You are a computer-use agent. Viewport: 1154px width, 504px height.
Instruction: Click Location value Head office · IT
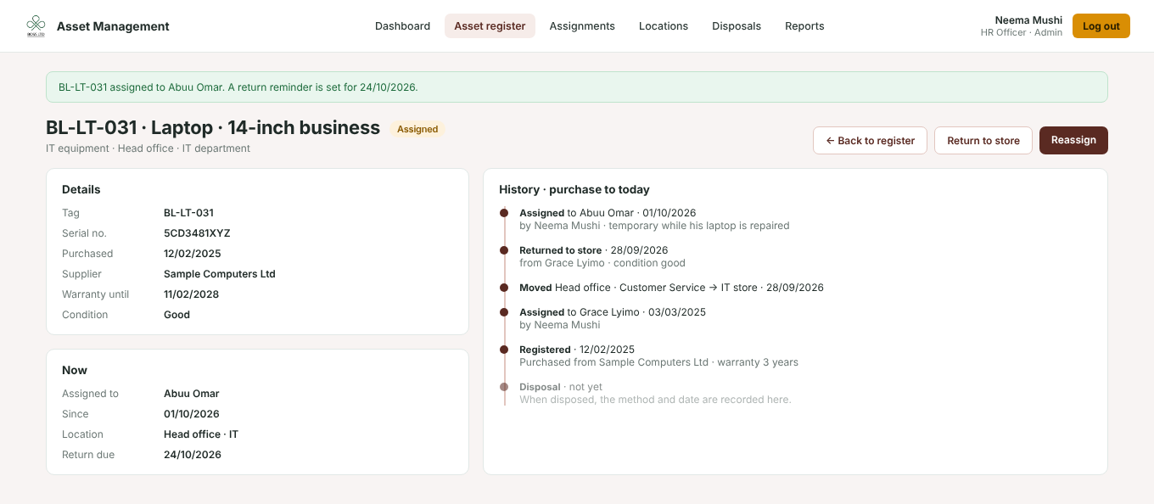[201, 434]
